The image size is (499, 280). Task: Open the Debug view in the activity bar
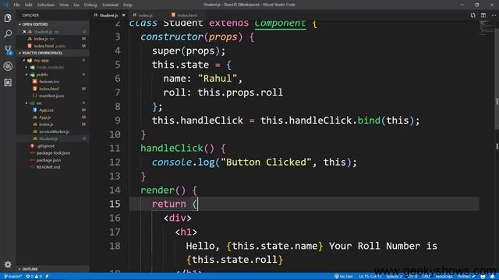coord(8,66)
